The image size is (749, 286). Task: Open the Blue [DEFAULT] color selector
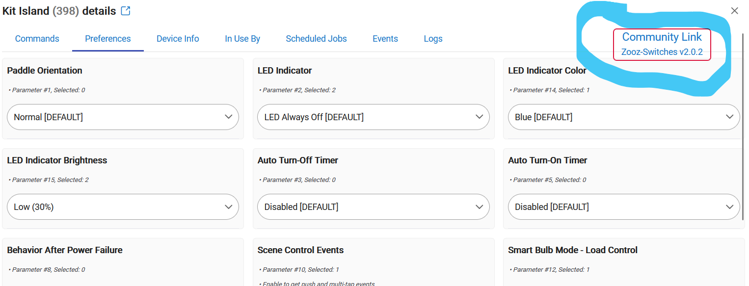624,117
